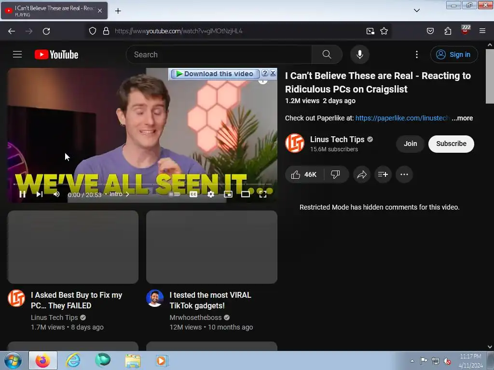The image size is (494, 370).
Task: Open YouTube settings three-dot menu
Action: tap(416, 54)
